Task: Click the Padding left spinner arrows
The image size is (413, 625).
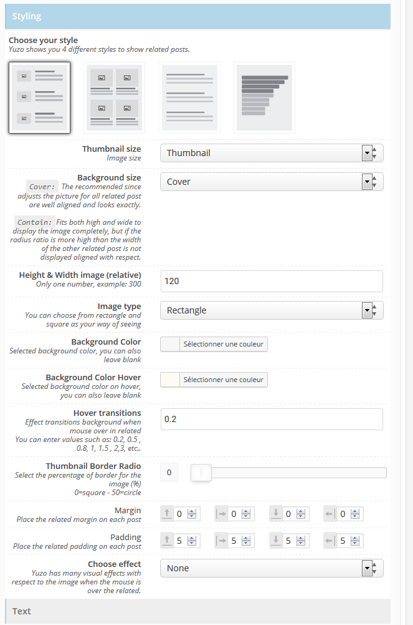Action: click(355, 541)
